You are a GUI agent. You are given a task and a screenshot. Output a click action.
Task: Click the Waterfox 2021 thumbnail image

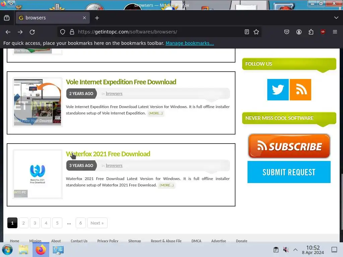pyautogui.click(x=38, y=174)
